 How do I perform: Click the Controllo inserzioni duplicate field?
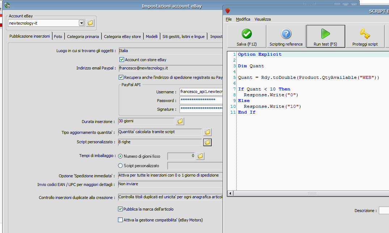pyautogui.click(x=170, y=197)
